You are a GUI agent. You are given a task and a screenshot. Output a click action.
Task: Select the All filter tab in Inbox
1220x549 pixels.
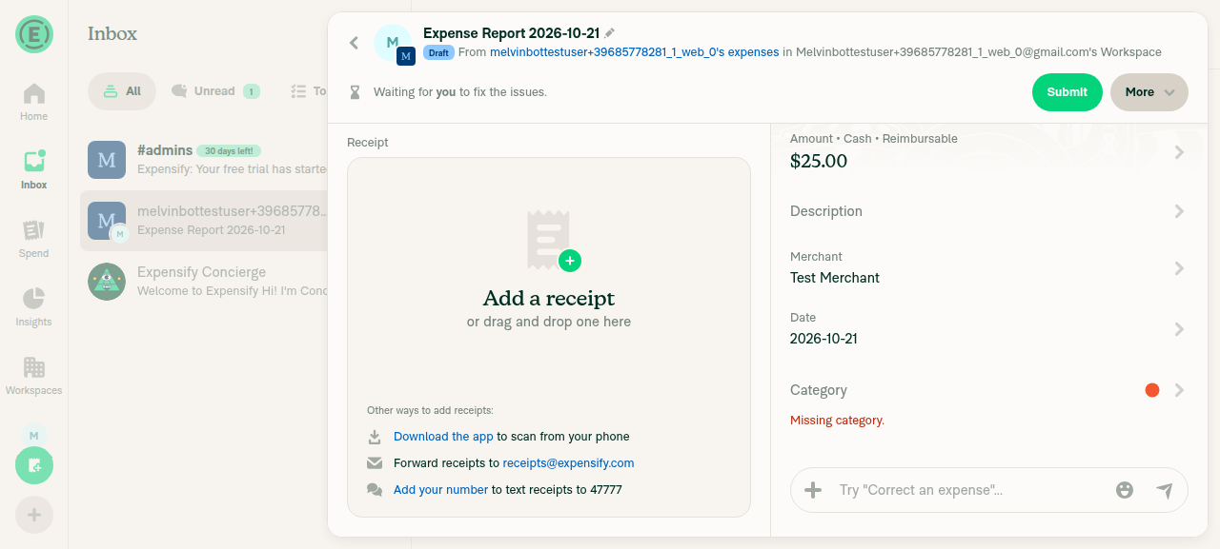coord(122,91)
